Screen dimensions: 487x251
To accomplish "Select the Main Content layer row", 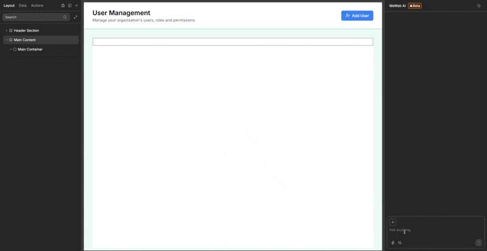I will (x=41, y=40).
